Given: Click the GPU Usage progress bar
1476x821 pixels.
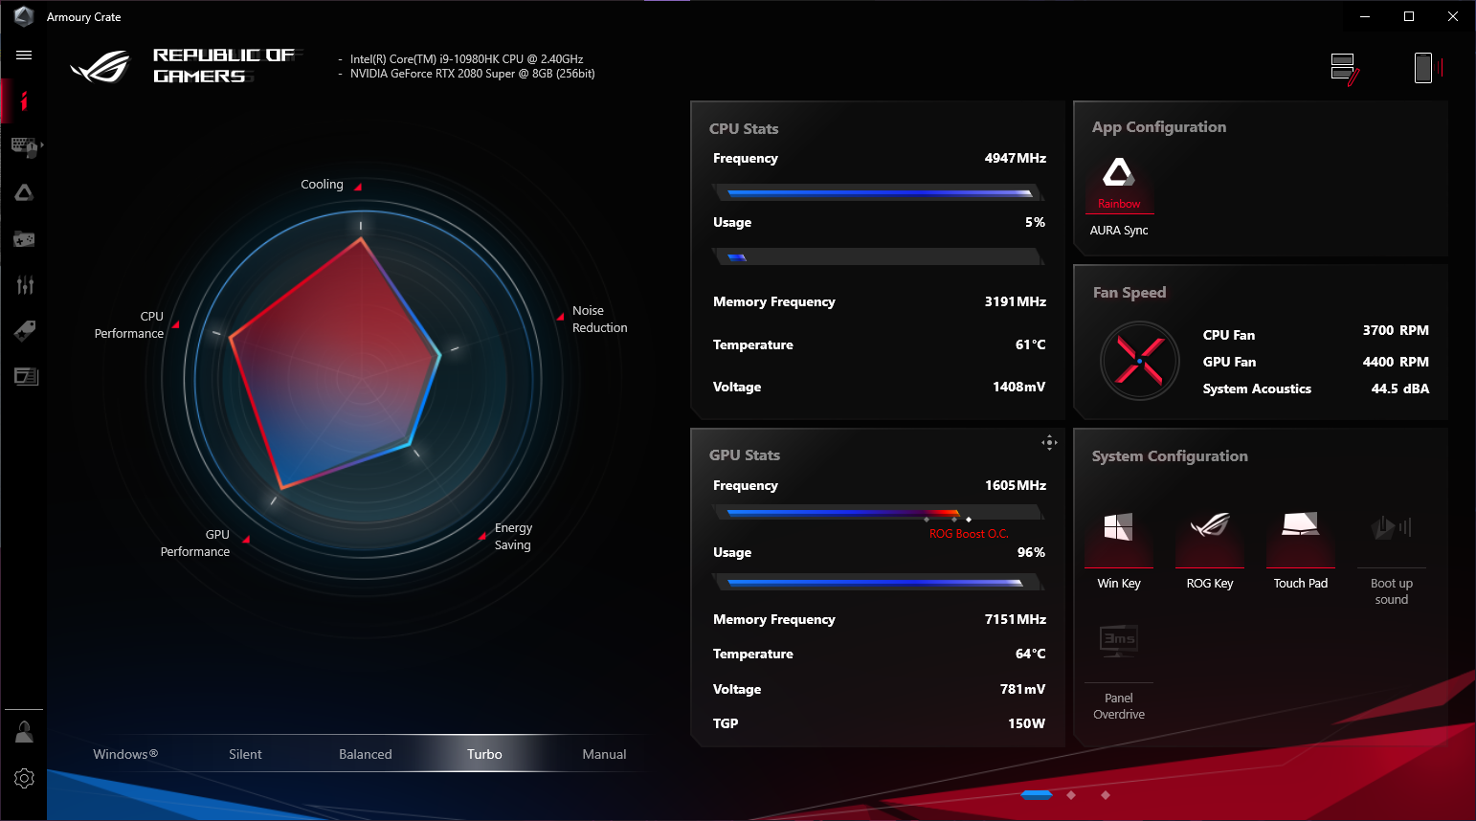Looking at the screenshot, I should coord(879,582).
